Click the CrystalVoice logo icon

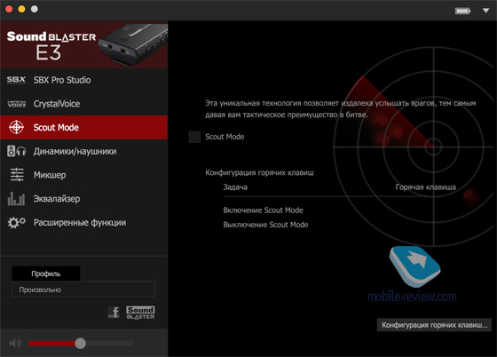pyautogui.click(x=16, y=104)
